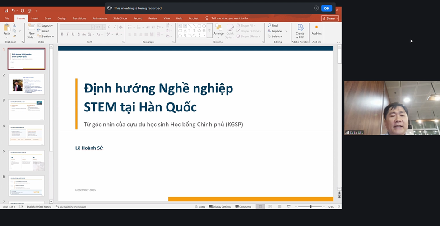This screenshot has width=440, height=226.
Task: Click the Paste clipboard icon
Action: [x=7, y=29]
